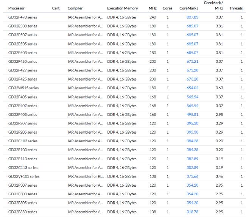Click the 3.46 CoreMark/MHz value

219,176
